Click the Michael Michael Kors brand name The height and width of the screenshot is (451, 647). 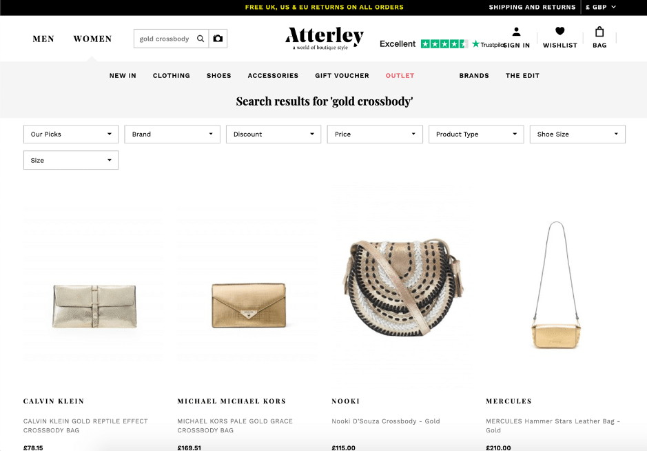point(232,401)
